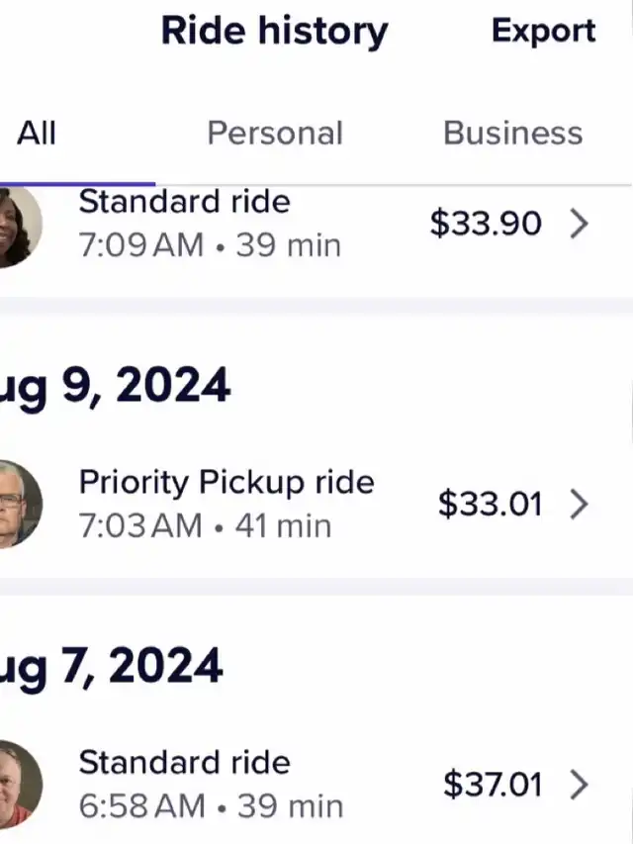Open the Standard ride under Aug 7
Image resolution: width=633 pixels, height=844 pixels.
[x=185, y=763]
